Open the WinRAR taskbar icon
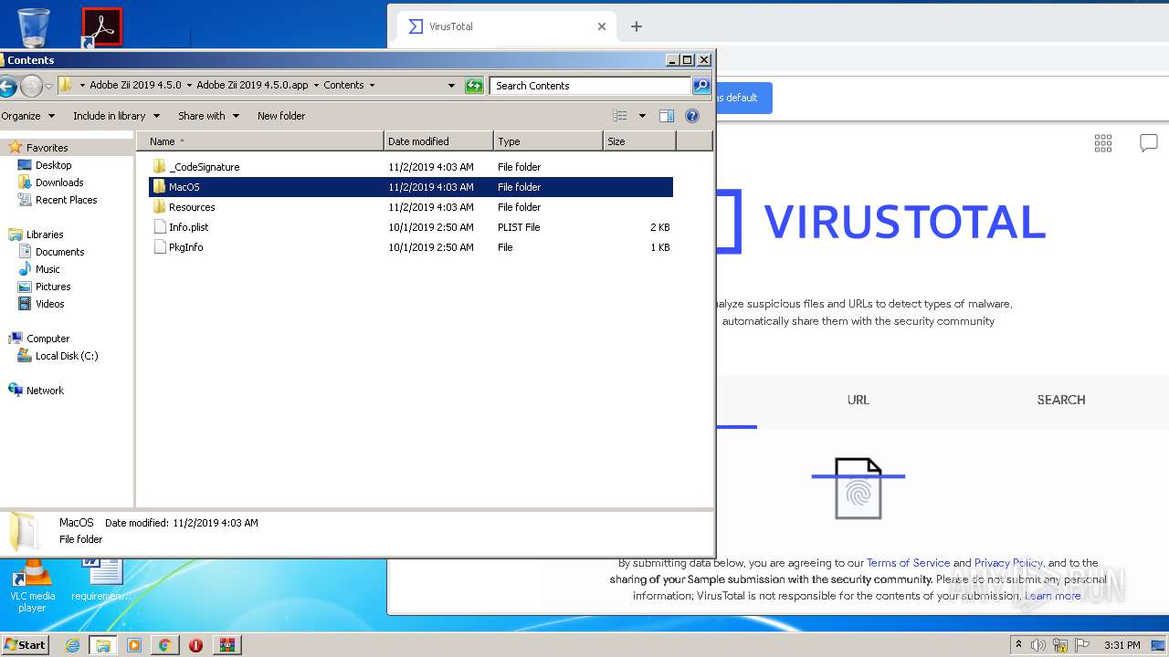 [227, 645]
